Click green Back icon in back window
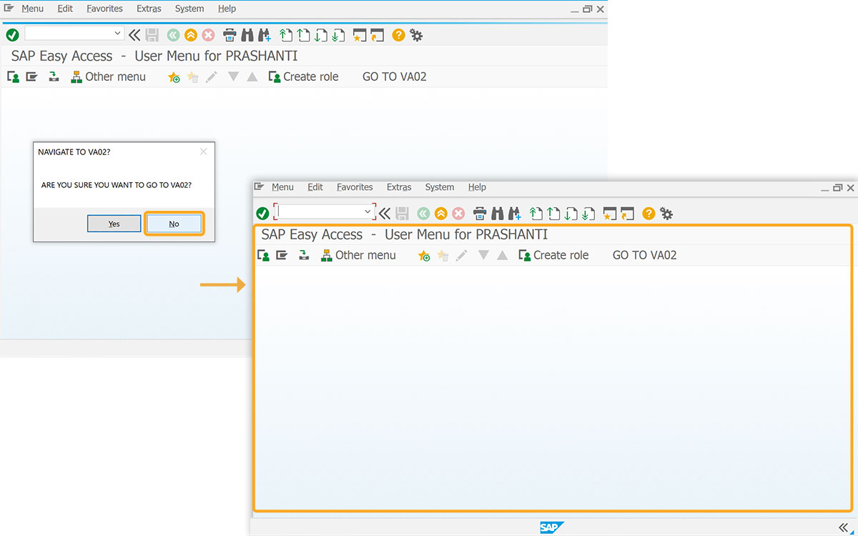The height and width of the screenshot is (536, 858). (173, 34)
